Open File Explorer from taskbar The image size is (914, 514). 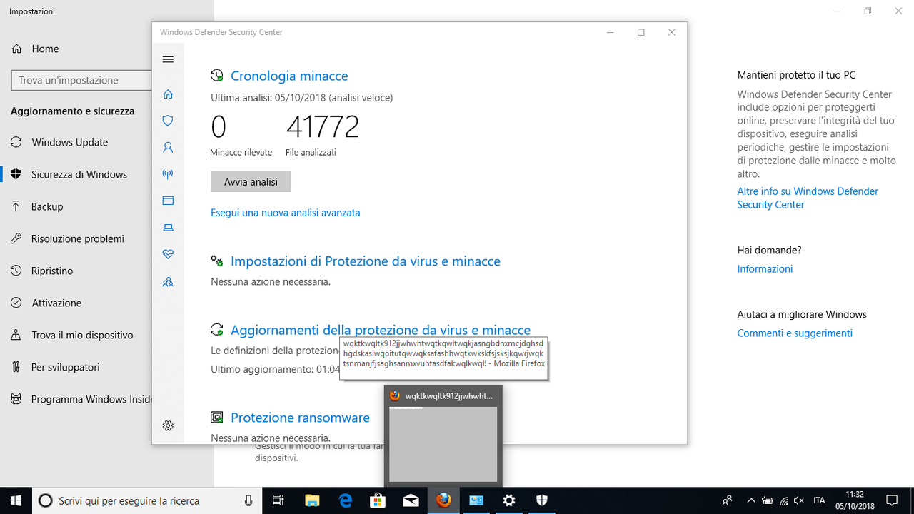[x=312, y=500]
